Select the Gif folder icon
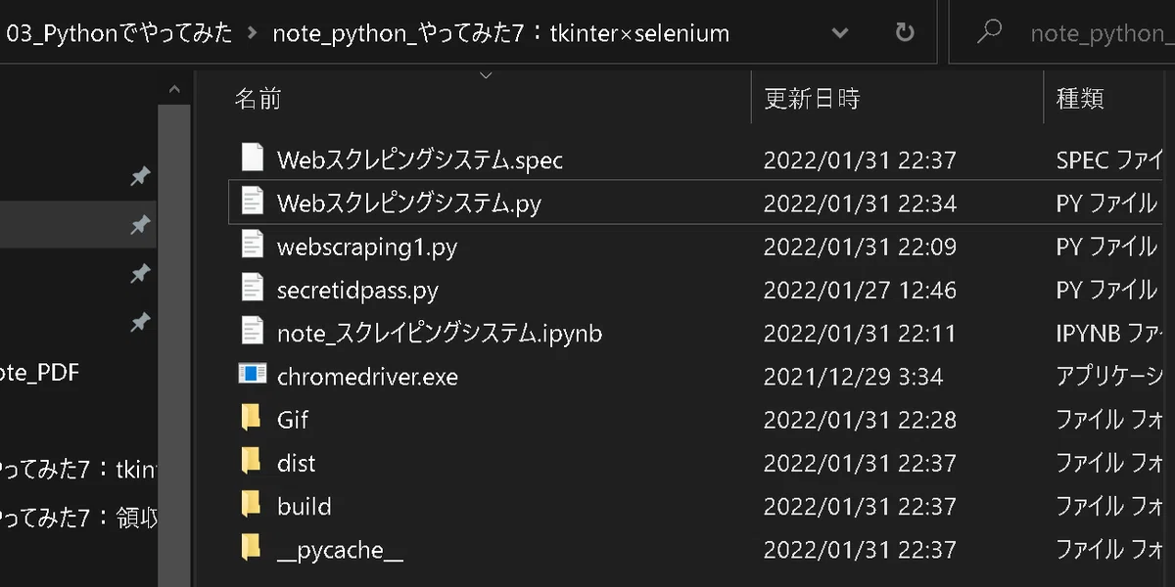Viewport: 1175px width, 587px height. click(x=252, y=419)
